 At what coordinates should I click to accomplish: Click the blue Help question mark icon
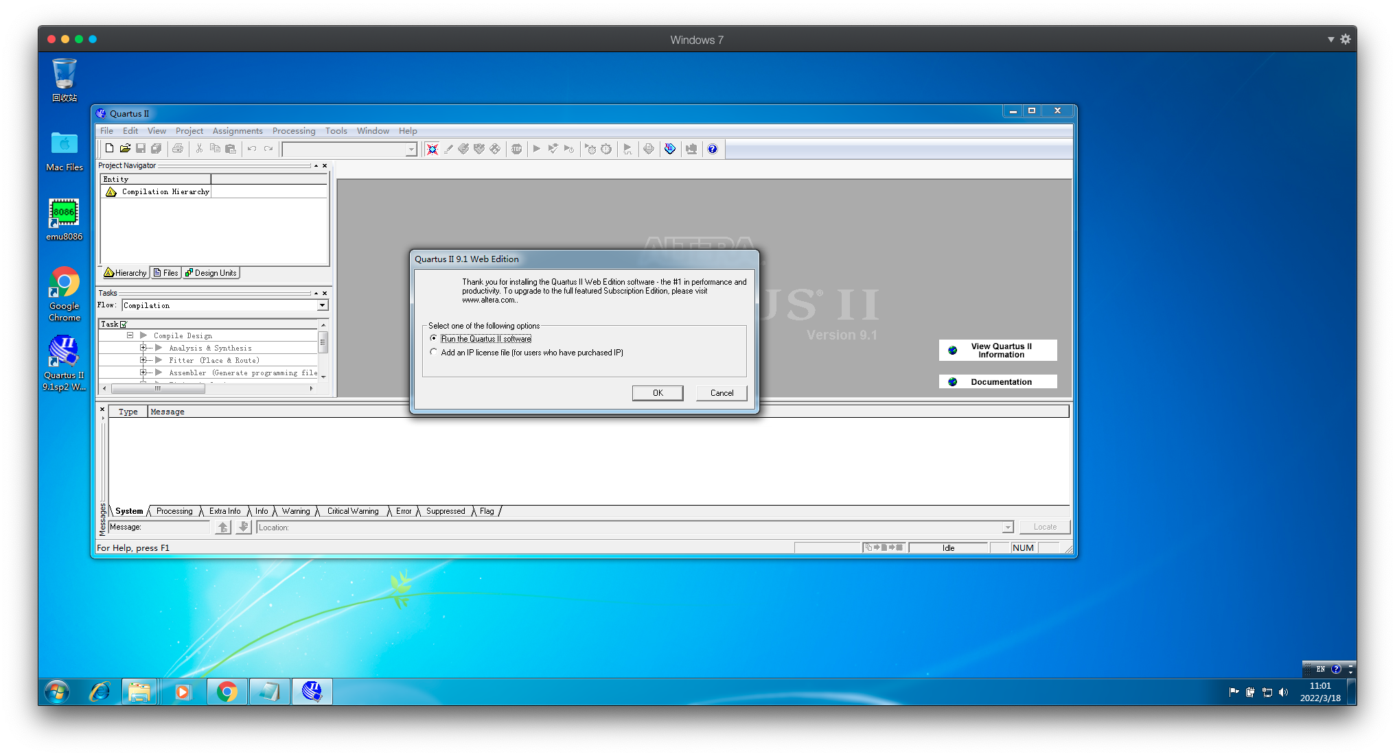[x=713, y=149]
